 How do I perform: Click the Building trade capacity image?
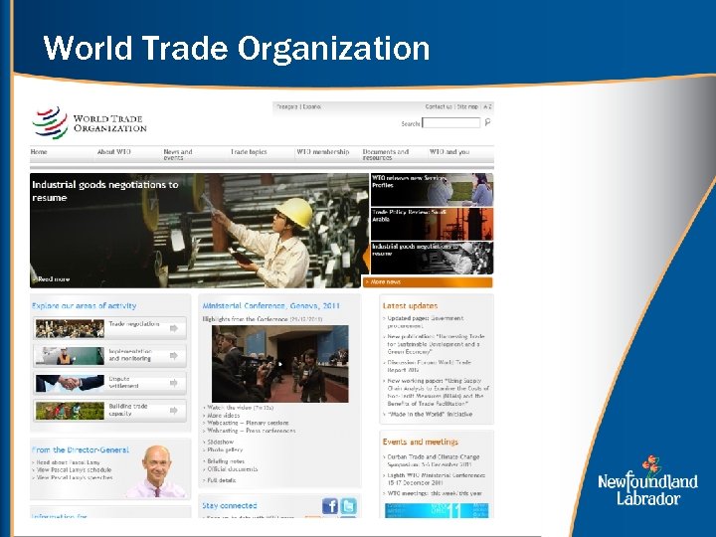[x=70, y=411]
